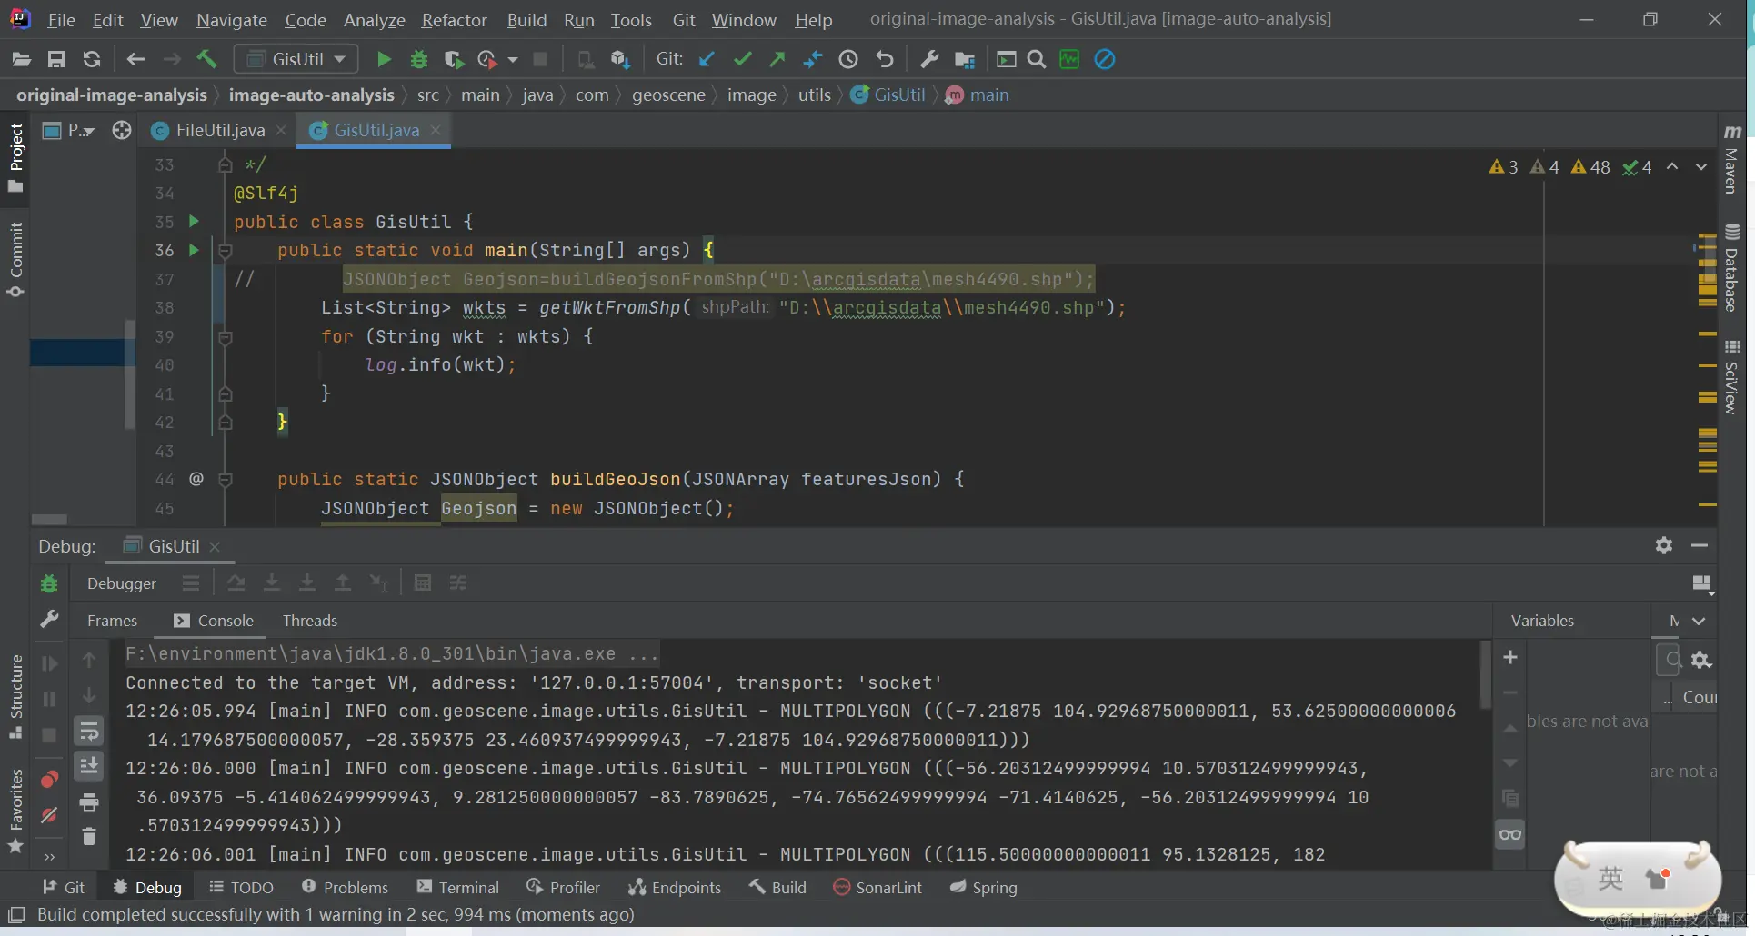
Task: Click GisUtil breadcrumb in navigation bar
Action: [888, 95]
